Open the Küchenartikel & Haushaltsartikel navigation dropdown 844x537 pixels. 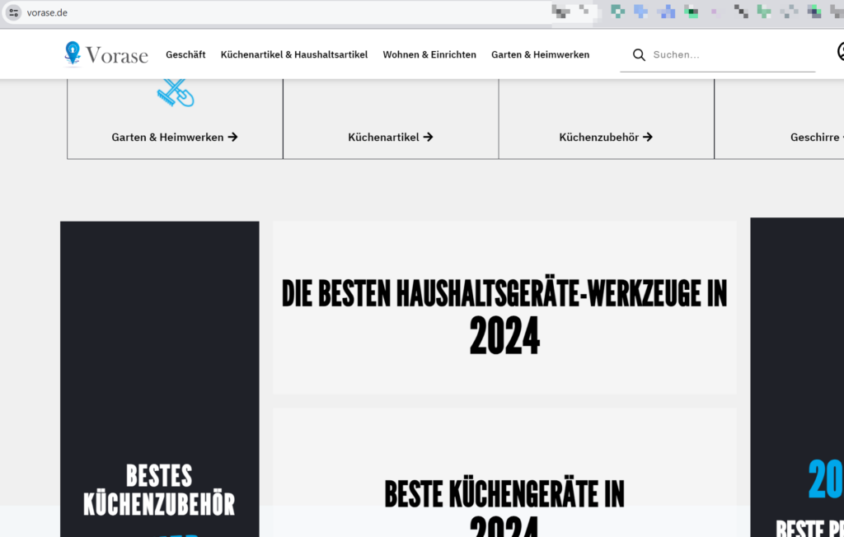[294, 54]
